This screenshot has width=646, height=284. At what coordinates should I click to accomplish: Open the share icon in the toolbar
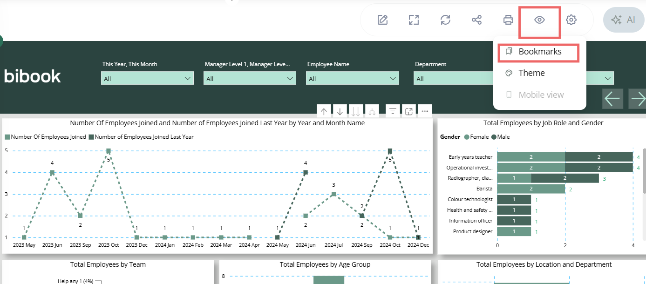click(x=476, y=20)
